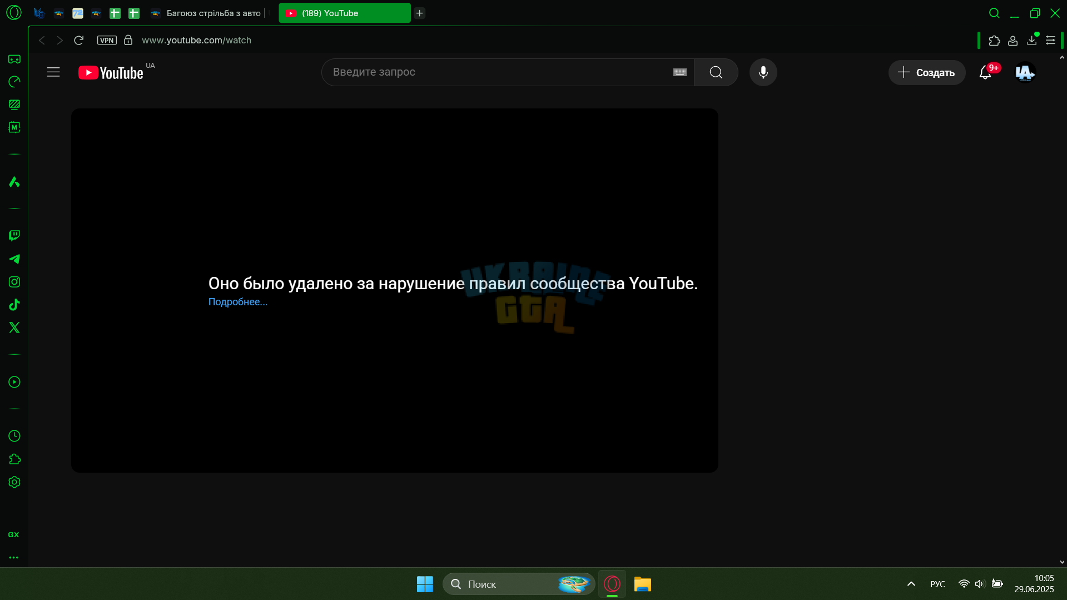The height and width of the screenshot is (600, 1067).
Task: Open YouTube account avatar menu
Action: point(1025,73)
